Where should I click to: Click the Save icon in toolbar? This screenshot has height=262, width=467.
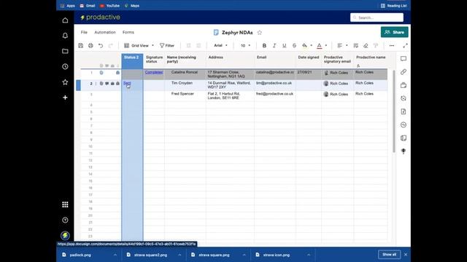coord(81,45)
